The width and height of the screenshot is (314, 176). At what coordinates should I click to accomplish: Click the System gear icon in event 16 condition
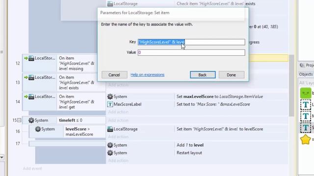tap(38, 129)
